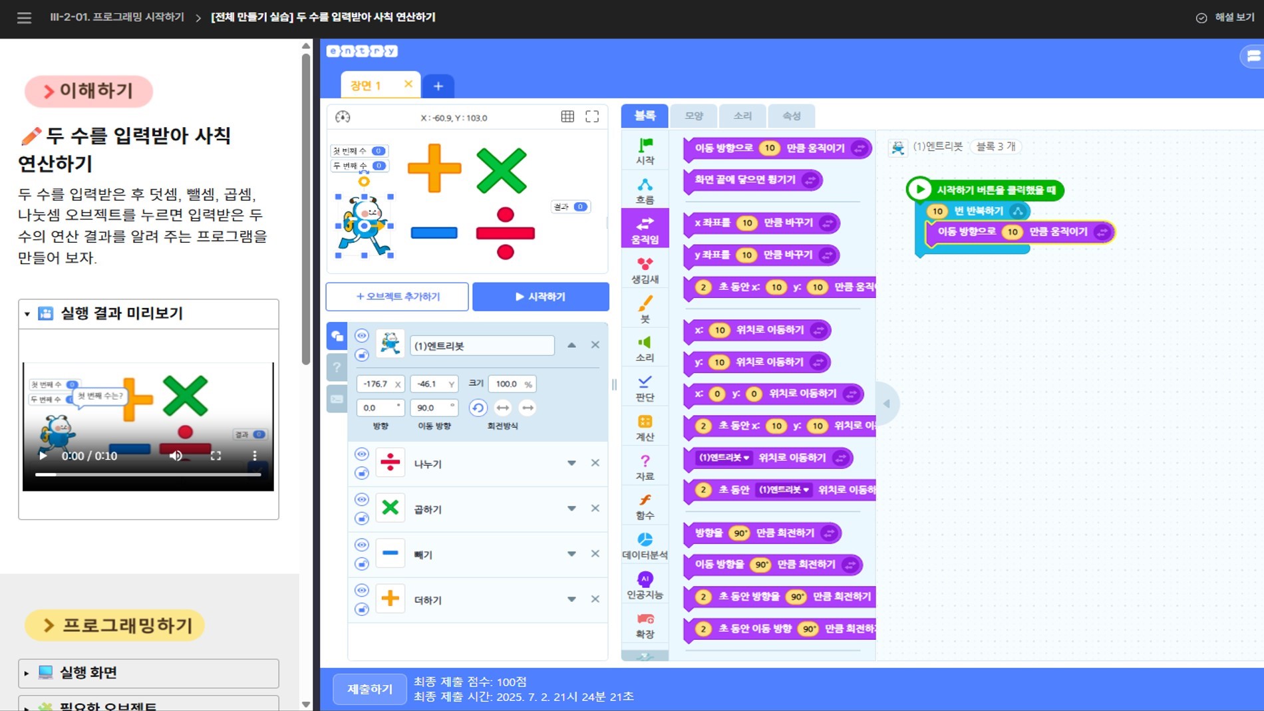Collapse the block palette with left arrow
1264x711 pixels.
[886, 404]
